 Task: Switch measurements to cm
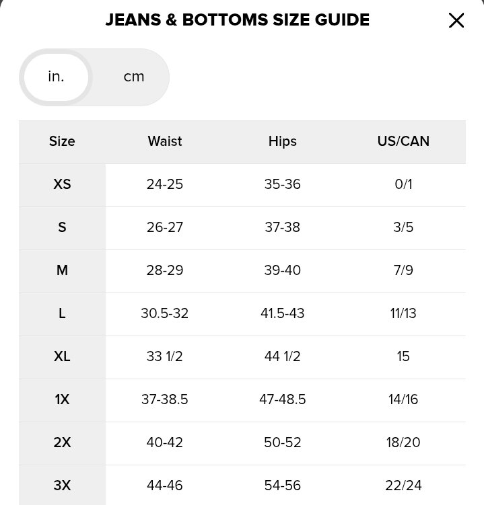[x=134, y=77]
